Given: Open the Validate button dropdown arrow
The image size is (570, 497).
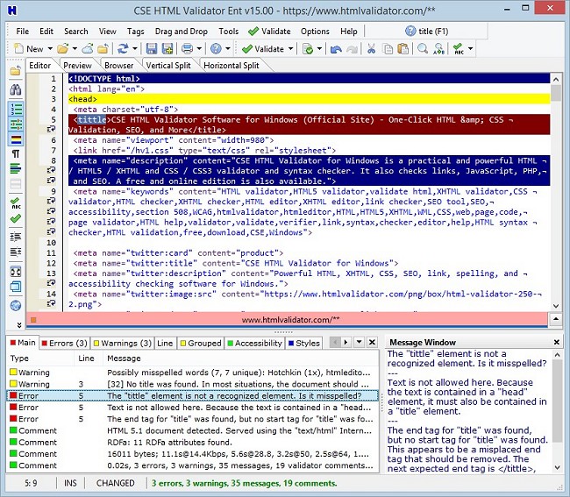Looking at the screenshot, I should (x=292, y=49).
